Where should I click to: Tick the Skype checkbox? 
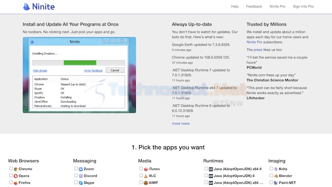76,182
